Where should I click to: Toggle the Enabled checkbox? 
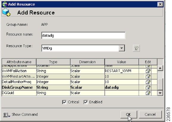coord(86,102)
